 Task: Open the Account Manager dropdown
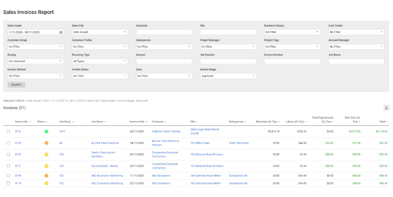(356, 47)
